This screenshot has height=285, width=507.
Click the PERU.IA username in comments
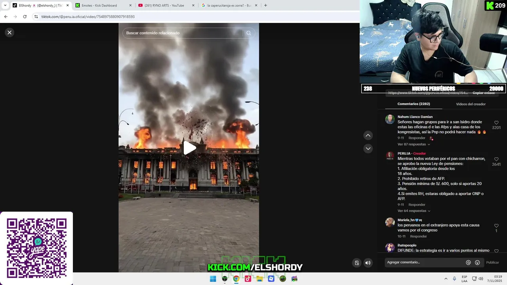404,154
